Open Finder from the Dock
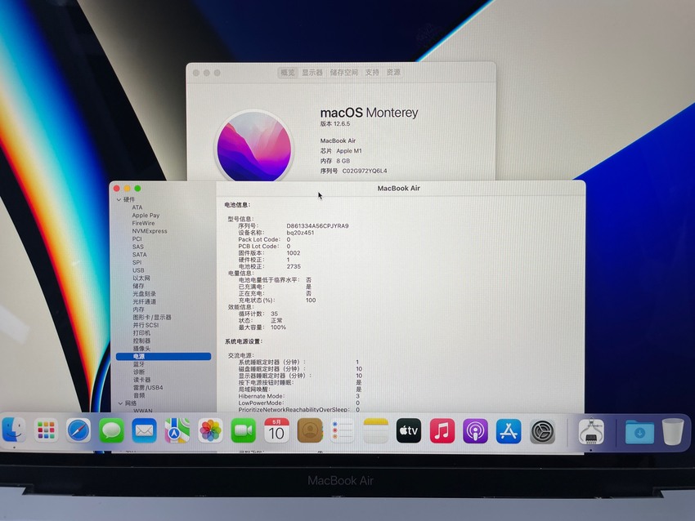Viewport: 695px width, 521px height. (x=13, y=430)
